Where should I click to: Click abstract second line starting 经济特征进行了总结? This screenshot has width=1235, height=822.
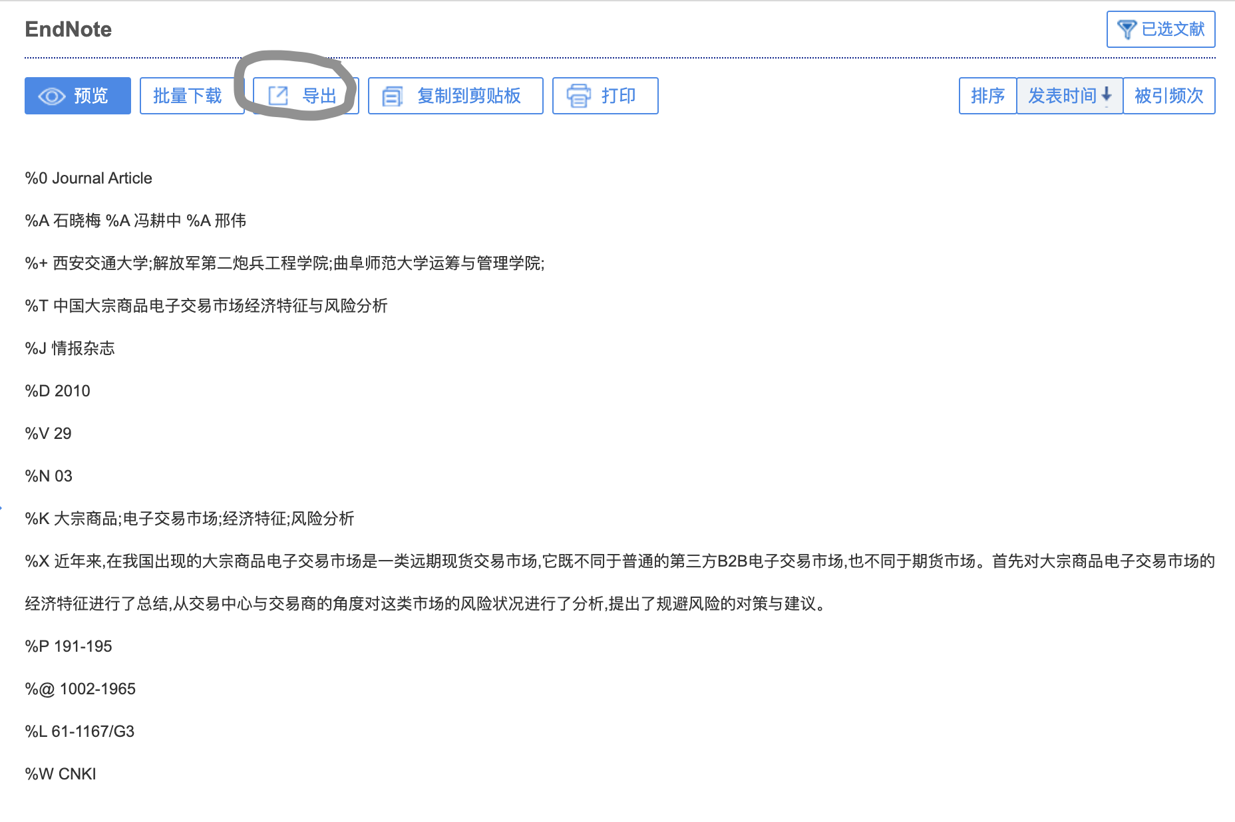(425, 604)
